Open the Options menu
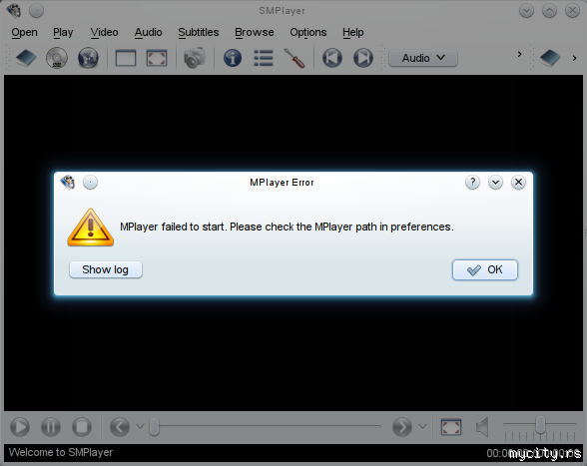 [308, 33]
